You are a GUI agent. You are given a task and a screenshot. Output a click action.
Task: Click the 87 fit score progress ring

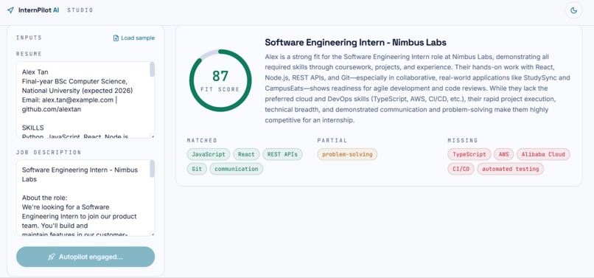tap(220, 80)
